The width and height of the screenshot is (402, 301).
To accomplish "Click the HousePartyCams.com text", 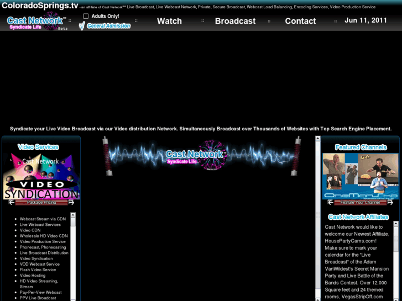I will [351, 241].
